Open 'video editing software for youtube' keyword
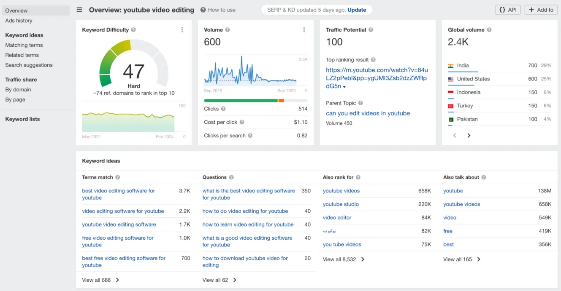The height and width of the screenshot is (291, 561). (123, 211)
